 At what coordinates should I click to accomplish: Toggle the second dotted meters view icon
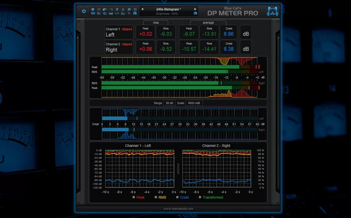pos(105,13)
